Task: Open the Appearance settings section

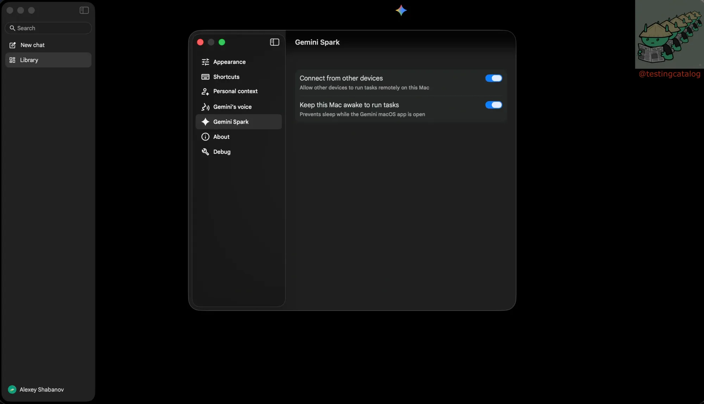Action: tap(239, 62)
